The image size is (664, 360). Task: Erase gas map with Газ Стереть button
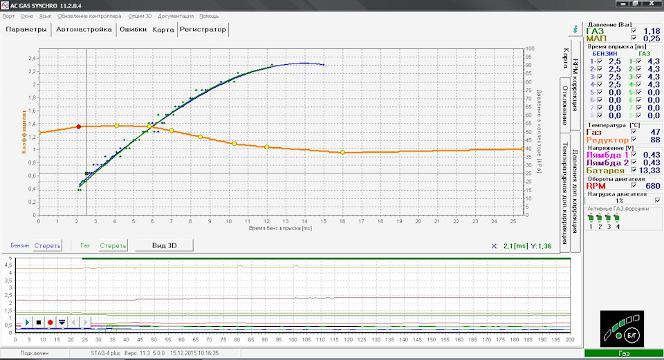coord(113,245)
